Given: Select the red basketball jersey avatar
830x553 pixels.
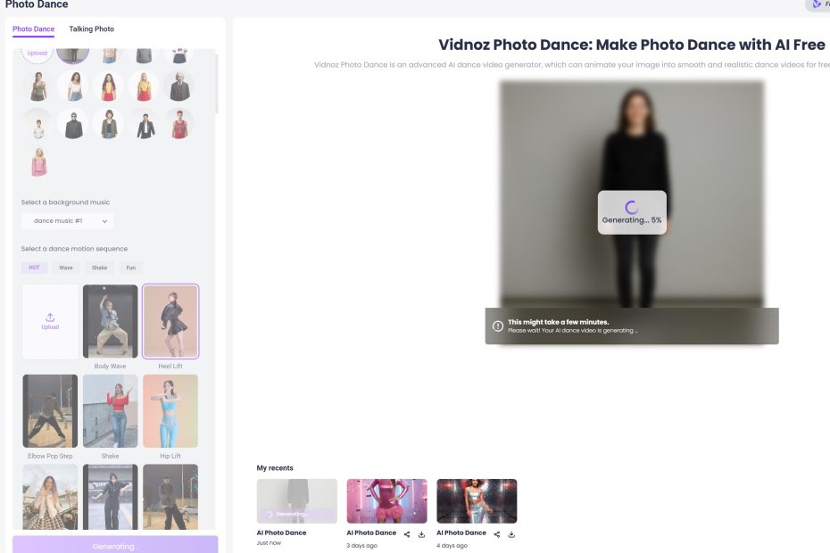Looking at the screenshot, I should coord(179,124).
